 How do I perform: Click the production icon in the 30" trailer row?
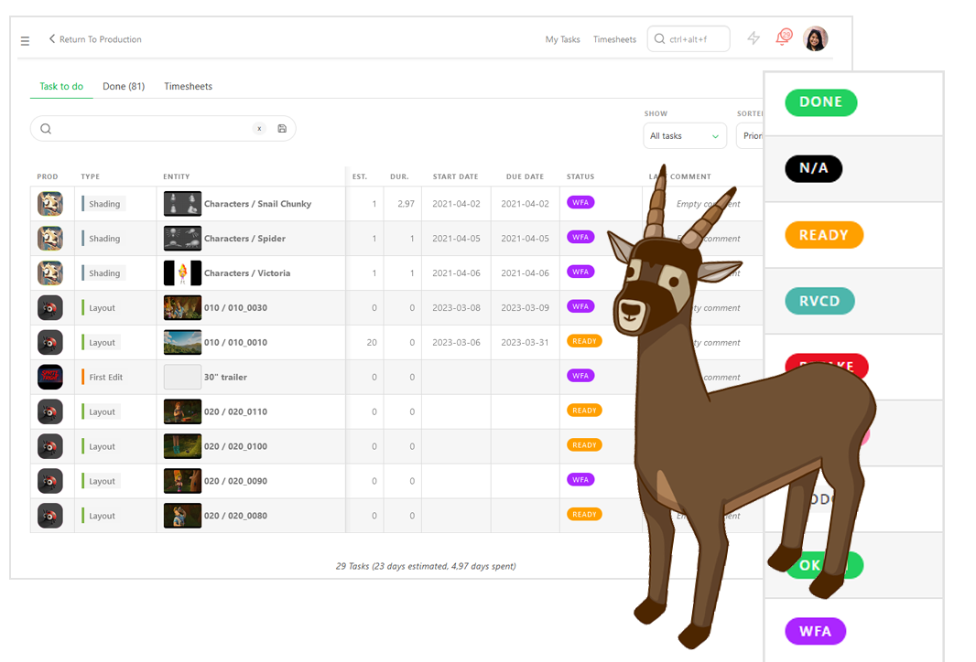pyautogui.click(x=49, y=377)
